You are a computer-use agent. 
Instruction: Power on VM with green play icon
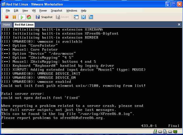[22, 17]
